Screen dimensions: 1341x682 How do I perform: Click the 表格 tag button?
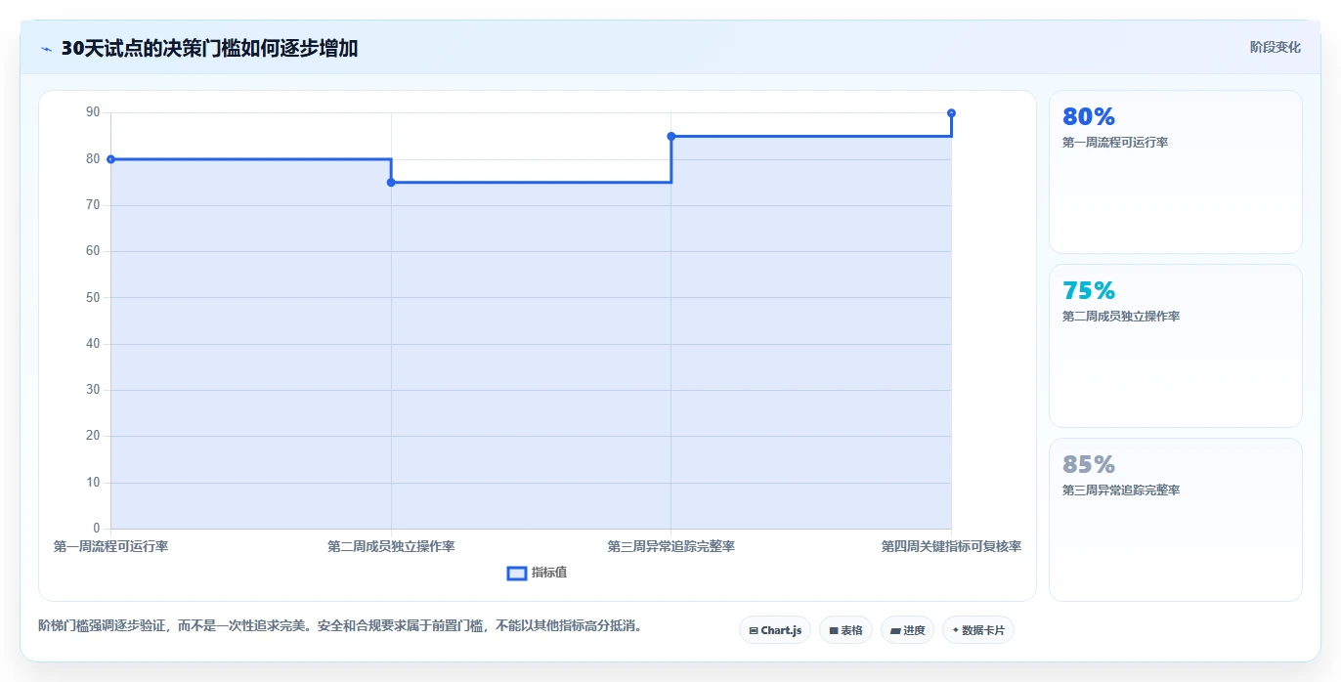coord(845,630)
